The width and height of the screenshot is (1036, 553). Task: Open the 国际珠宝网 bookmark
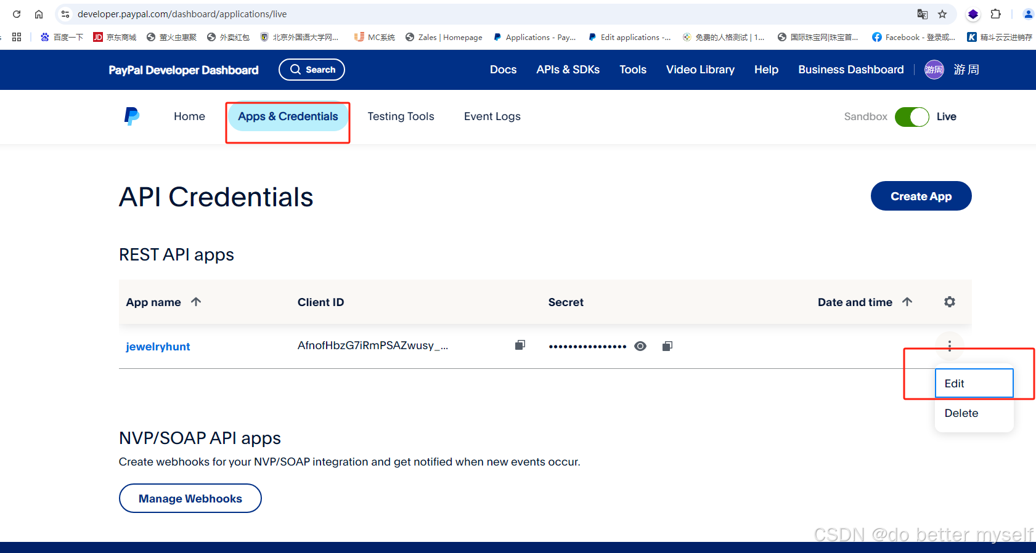(x=818, y=37)
